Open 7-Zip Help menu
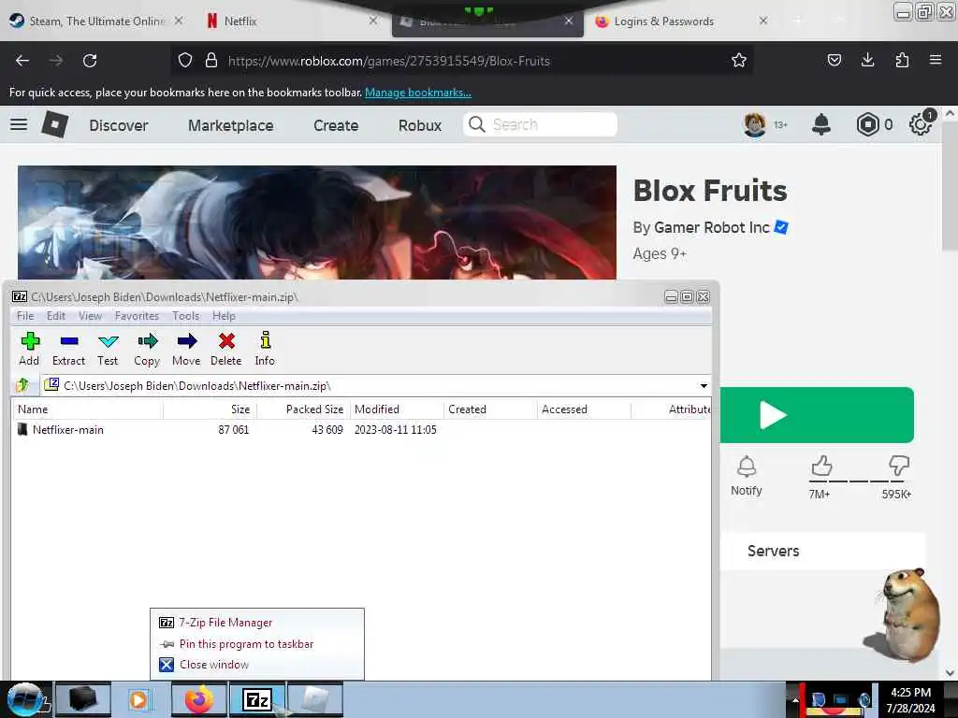 (x=224, y=316)
